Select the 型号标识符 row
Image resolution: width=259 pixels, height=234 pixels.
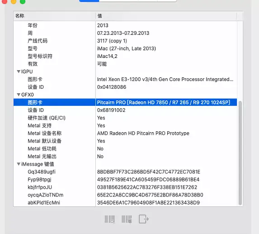pyautogui.click(x=125, y=56)
